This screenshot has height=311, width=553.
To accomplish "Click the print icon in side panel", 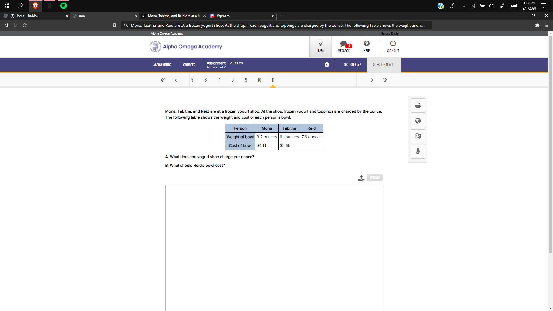I will (418, 105).
